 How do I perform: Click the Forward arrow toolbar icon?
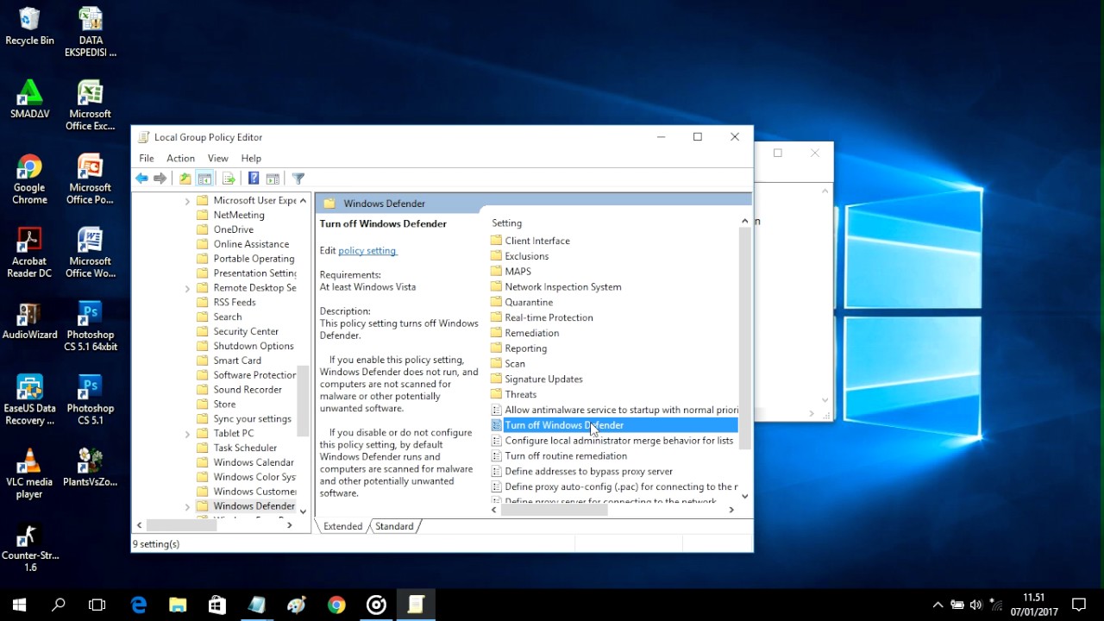coord(160,179)
